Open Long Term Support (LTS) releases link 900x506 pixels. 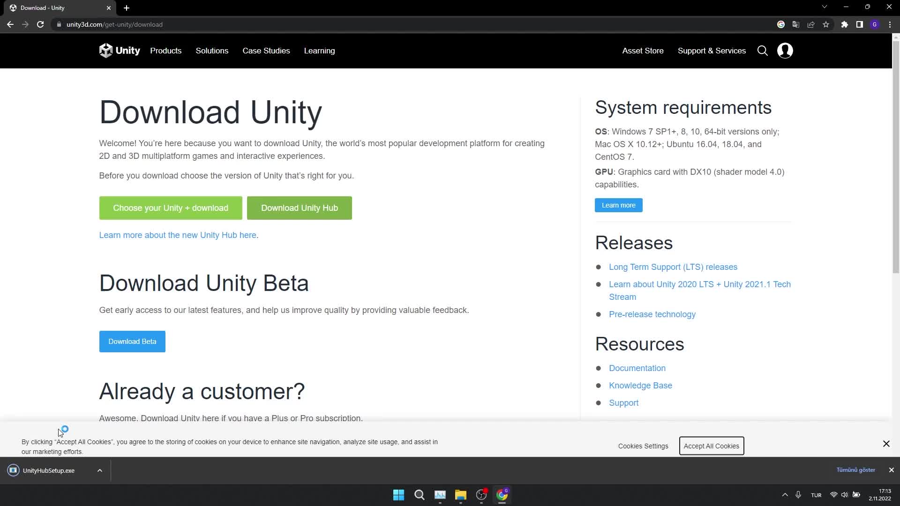pyautogui.click(x=673, y=267)
